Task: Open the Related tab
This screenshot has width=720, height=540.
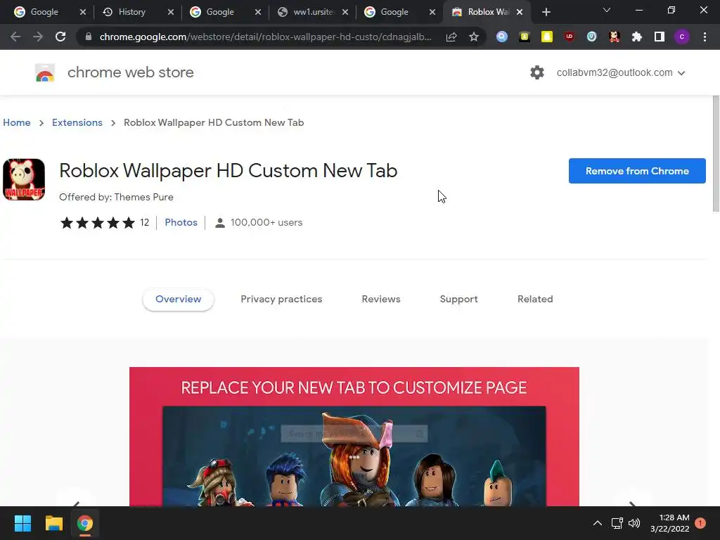Action: tap(535, 299)
